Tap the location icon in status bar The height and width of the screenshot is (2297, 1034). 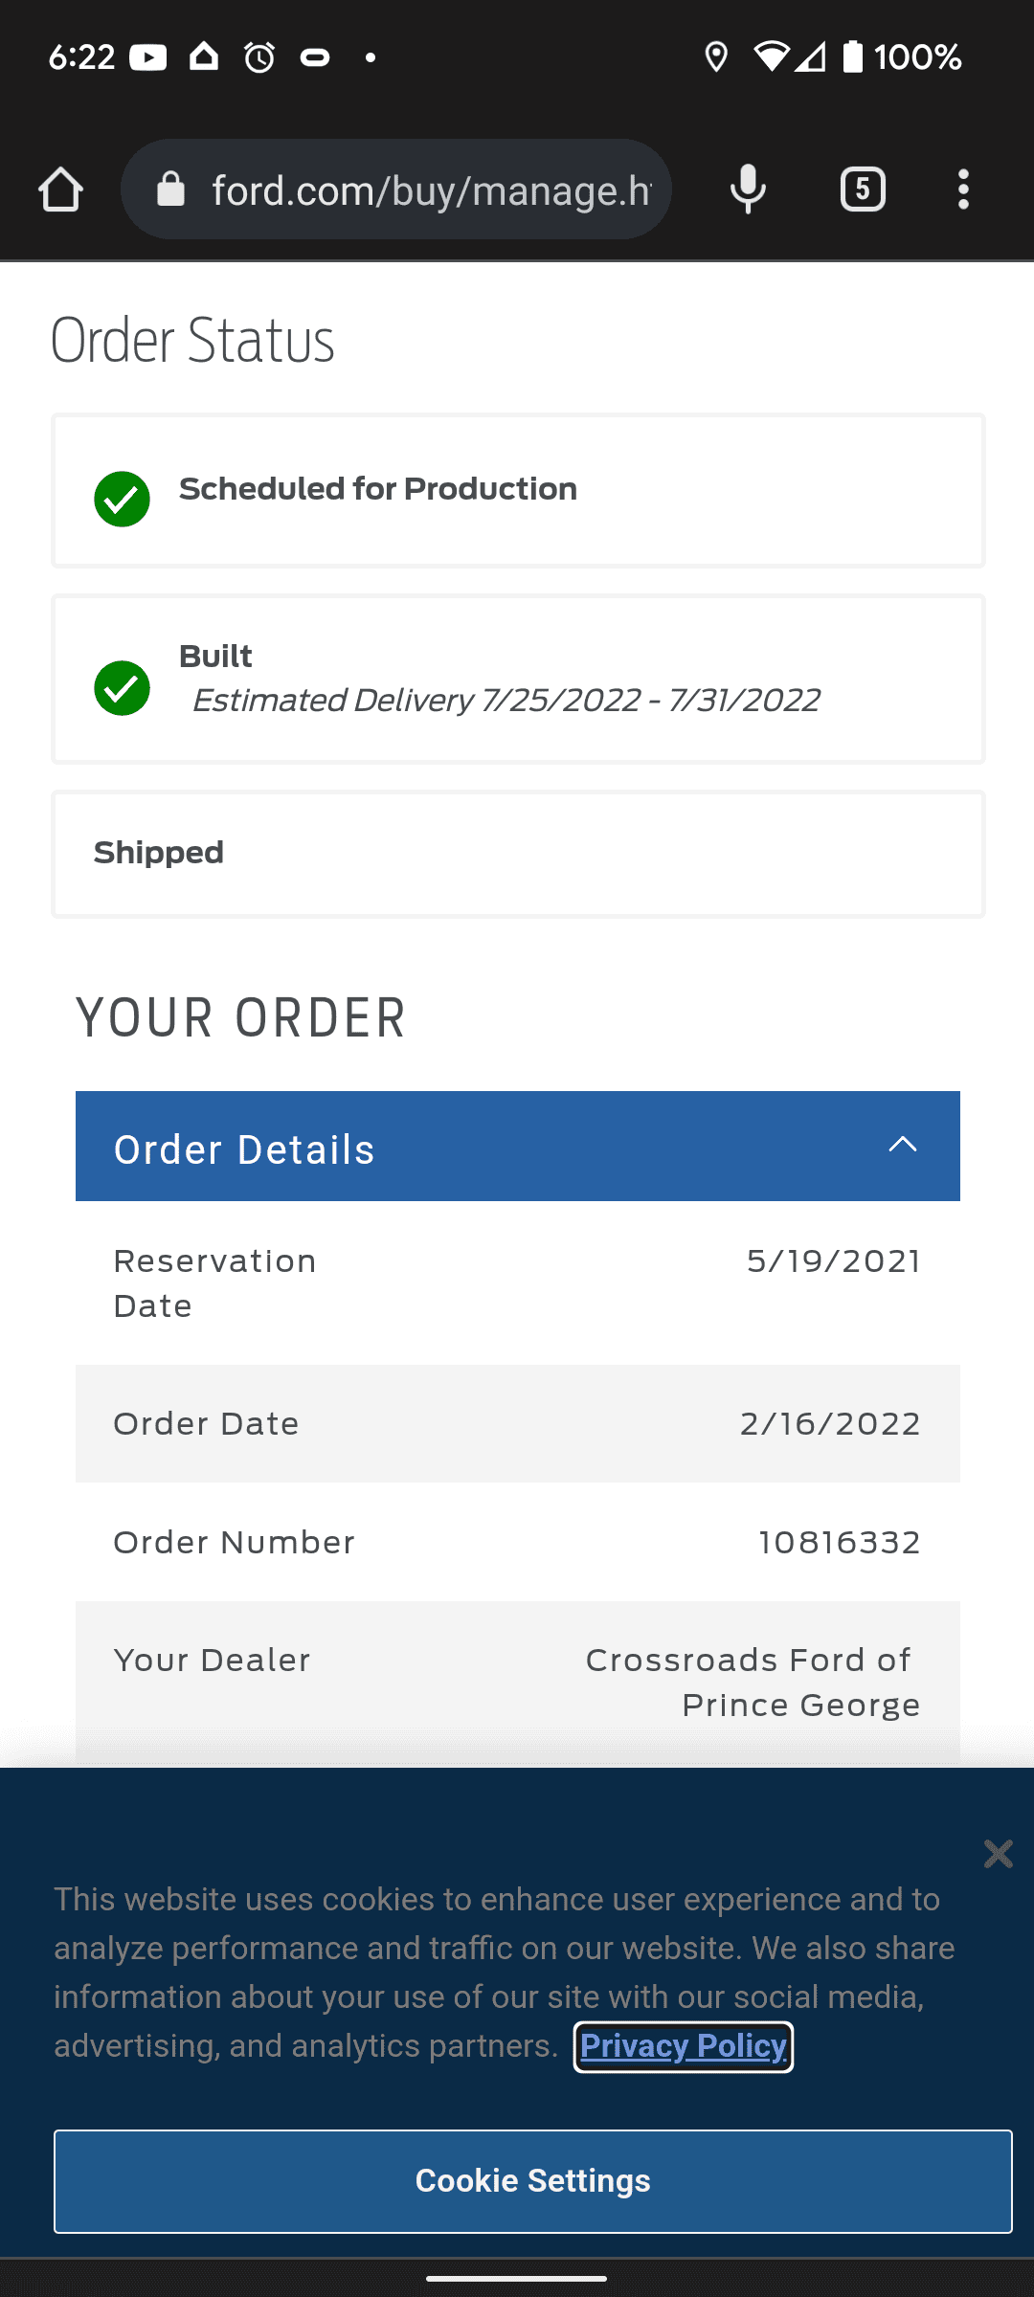(716, 57)
